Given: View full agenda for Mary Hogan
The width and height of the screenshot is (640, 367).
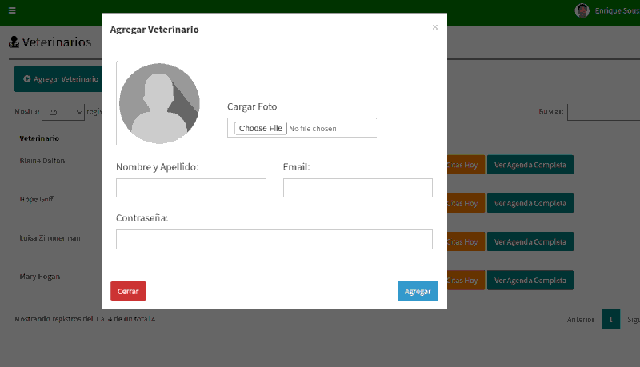Looking at the screenshot, I should click(530, 281).
